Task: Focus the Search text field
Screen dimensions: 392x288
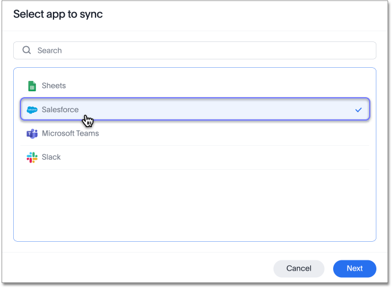Action: [x=198, y=50]
